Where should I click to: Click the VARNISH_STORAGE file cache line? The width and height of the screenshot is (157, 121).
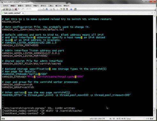(x=43, y=77)
